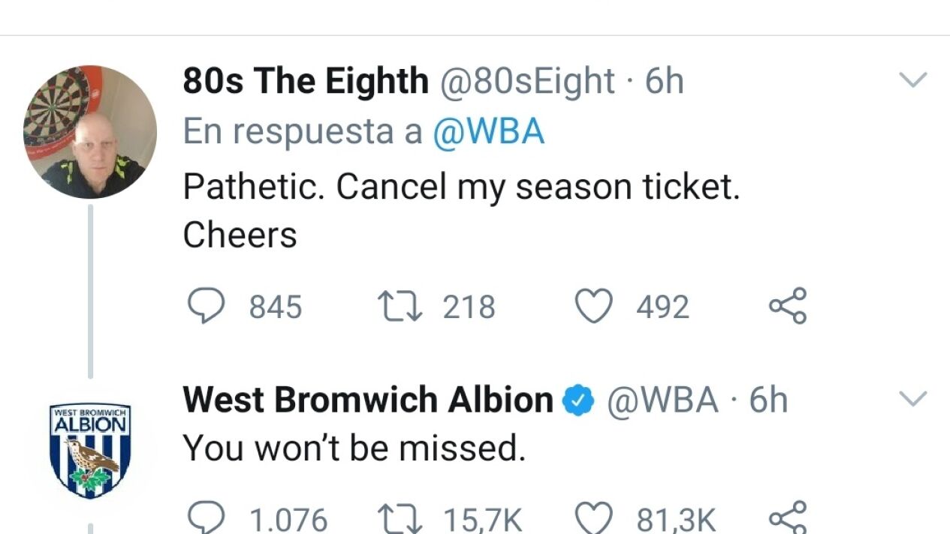The image size is (950, 534).
Task: Expand options chevron on West Bromwich Albion tweet
Action: coord(913,399)
